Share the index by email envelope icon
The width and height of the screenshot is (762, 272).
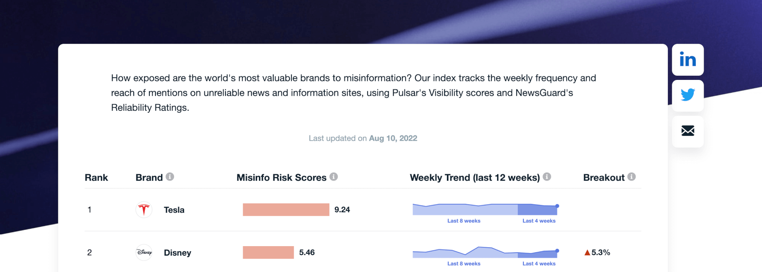point(687,131)
